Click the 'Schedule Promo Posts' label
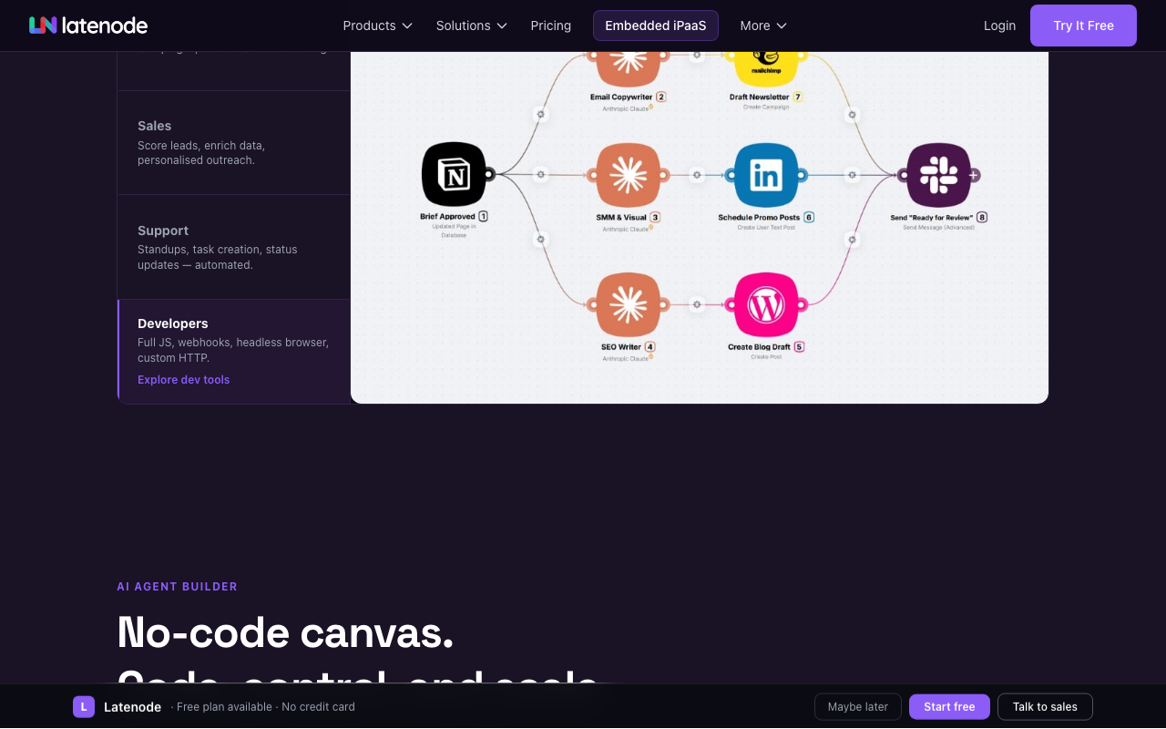The width and height of the screenshot is (1166, 729). [x=759, y=218]
